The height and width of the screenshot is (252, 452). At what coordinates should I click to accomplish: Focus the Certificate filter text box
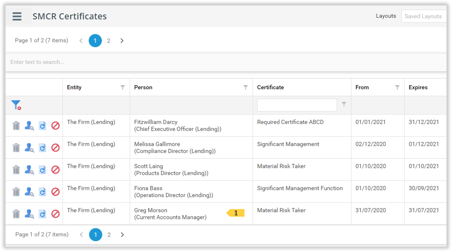(297, 105)
